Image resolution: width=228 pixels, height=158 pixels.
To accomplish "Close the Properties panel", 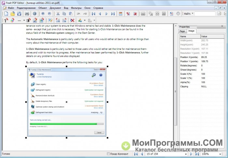I will 222,26.
